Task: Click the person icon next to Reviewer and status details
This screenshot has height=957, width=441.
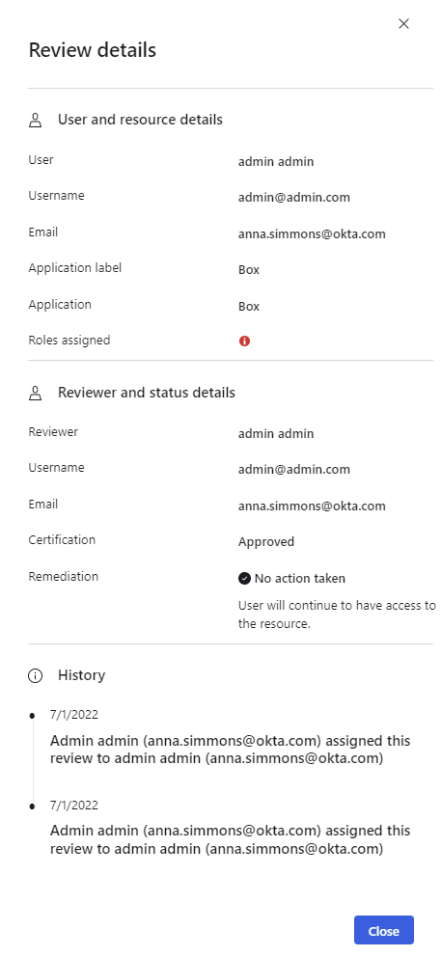Action: coord(36,393)
